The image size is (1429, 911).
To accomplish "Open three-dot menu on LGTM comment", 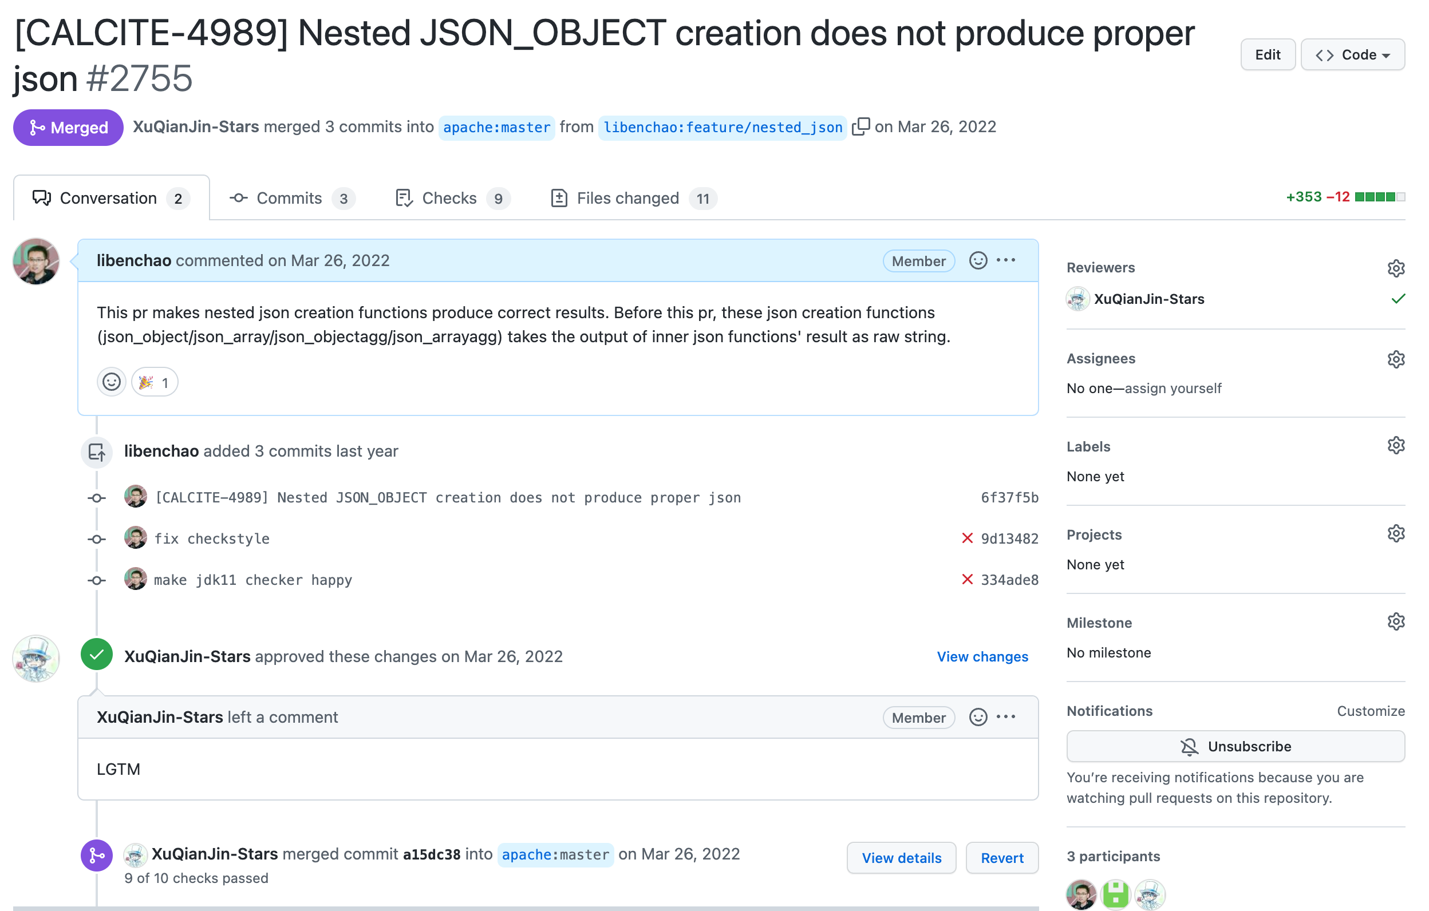I will 1006,717.
